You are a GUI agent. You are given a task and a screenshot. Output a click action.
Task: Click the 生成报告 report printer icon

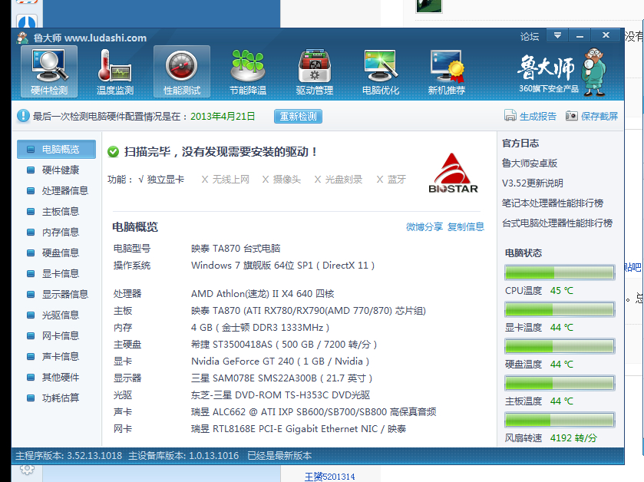click(x=510, y=116)
